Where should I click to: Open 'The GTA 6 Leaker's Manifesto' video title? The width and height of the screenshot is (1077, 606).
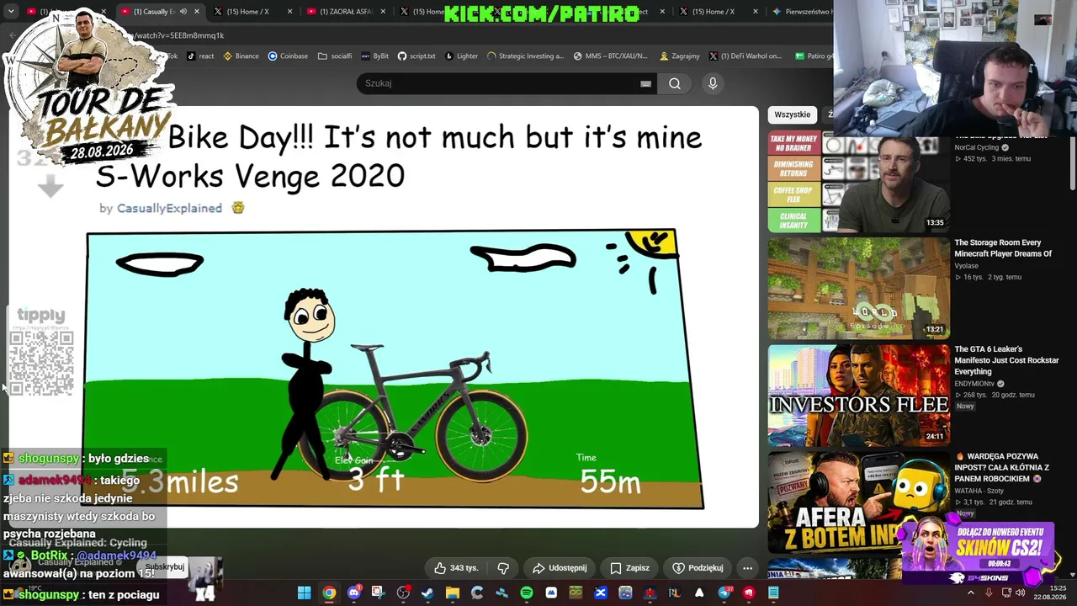[1006, 360]
